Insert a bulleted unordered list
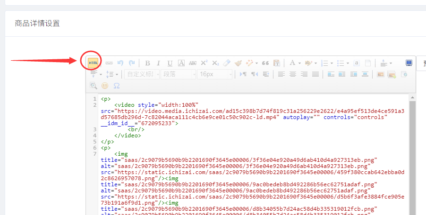 pos(341,63)
